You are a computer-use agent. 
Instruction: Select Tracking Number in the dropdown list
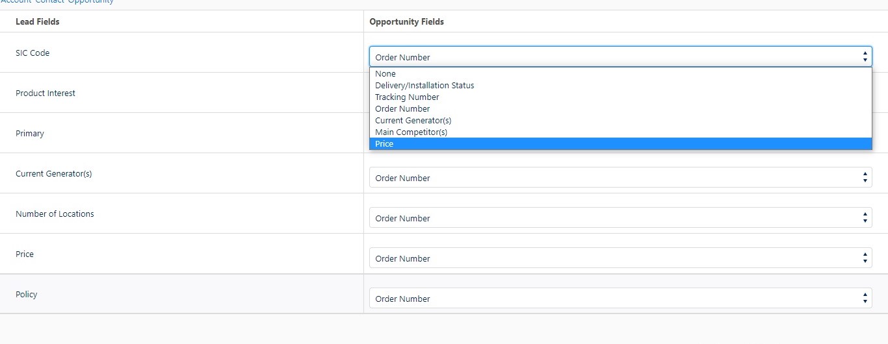pyautogui.click(x=407, y=97)
